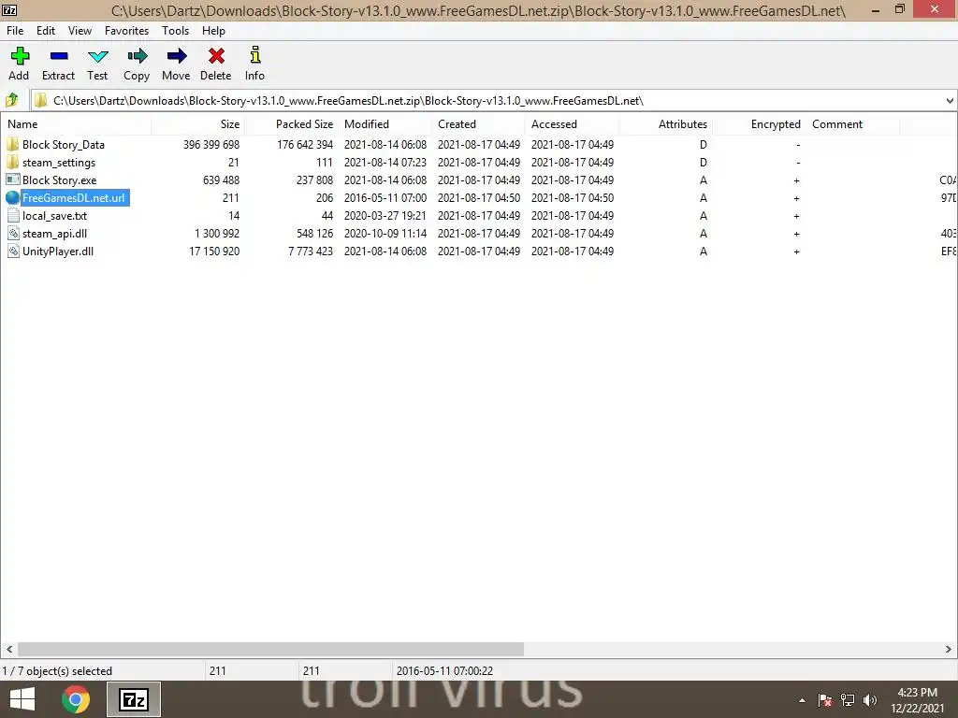Click the address path field
Viewport: 958px width, 718px height.
coord(486,101)
